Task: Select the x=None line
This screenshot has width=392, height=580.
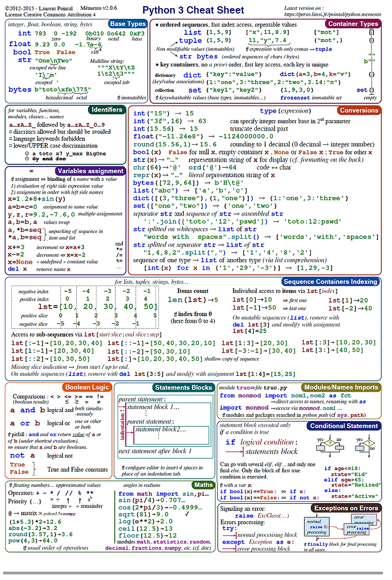Action: pos(53,262)
